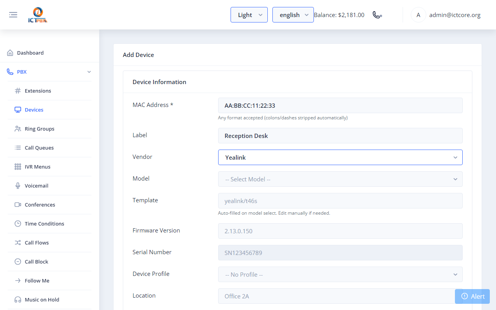This screenshot has height=310, width=496.
Task: Open Voicemail menu item
Action: coord(50,186)
